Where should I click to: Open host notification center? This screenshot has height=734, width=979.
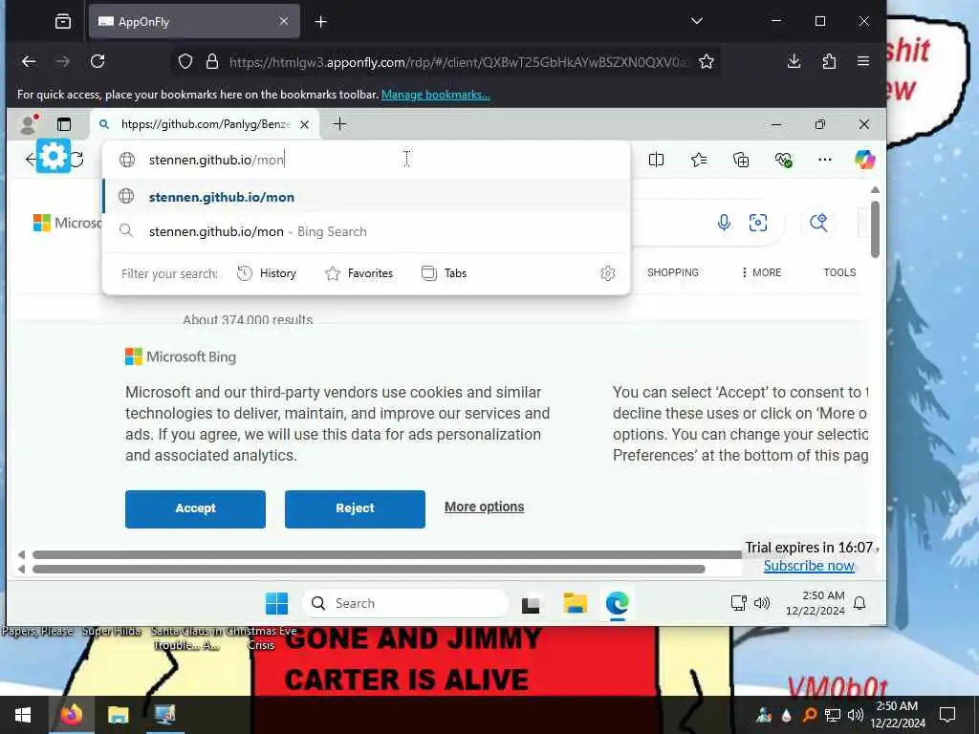[947, 715]
